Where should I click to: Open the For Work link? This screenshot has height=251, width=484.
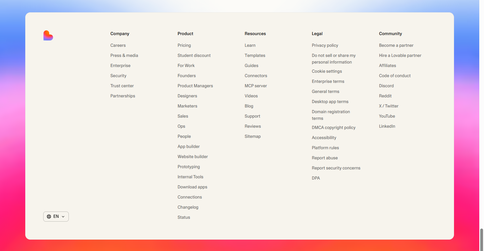tap(186, 66)
